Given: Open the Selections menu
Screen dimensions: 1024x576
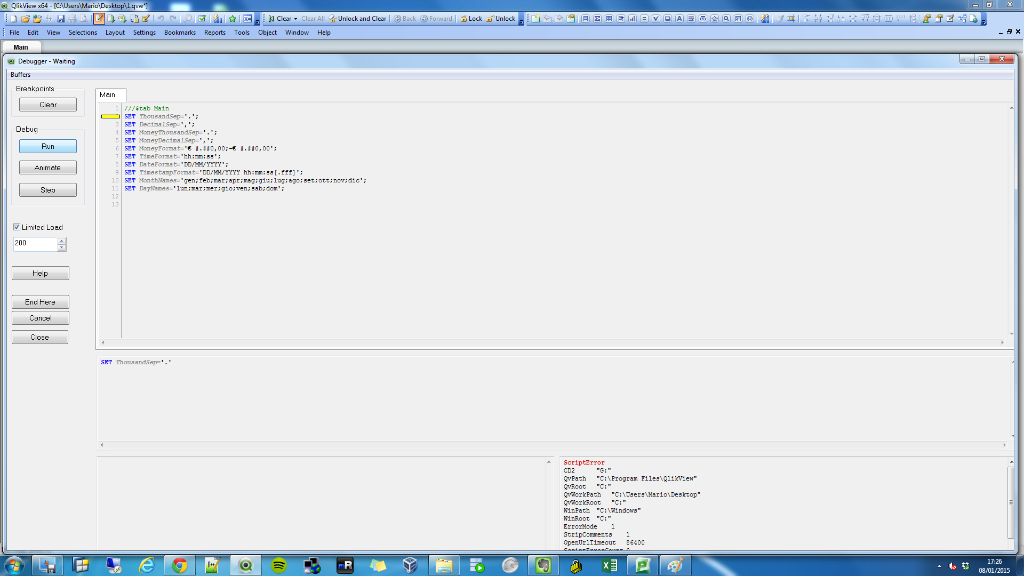Looking at the screenshot, I should pos(83,33).
